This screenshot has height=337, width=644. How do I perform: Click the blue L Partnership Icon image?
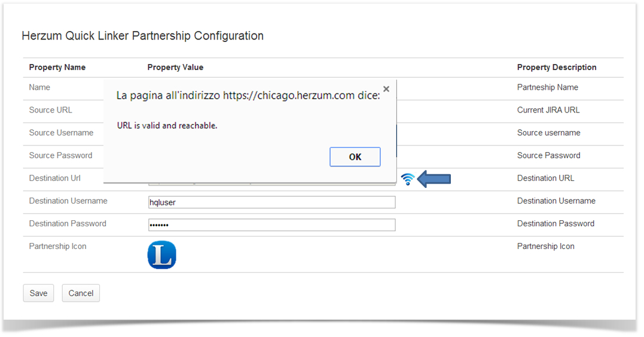pyautogui.click(x=161, y=254)
